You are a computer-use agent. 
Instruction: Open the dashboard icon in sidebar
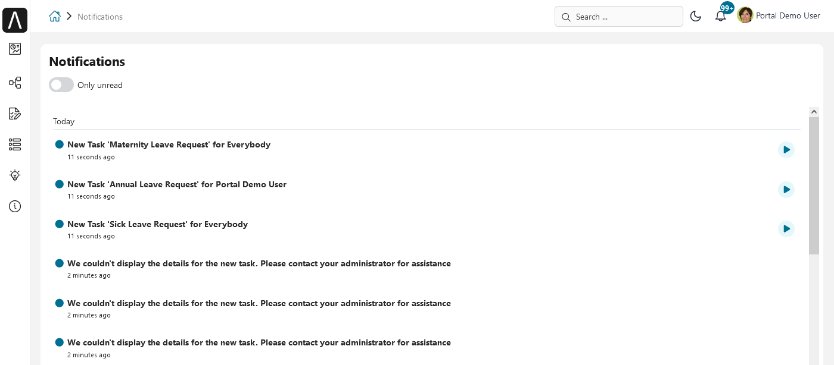click(x=15, y=49)
